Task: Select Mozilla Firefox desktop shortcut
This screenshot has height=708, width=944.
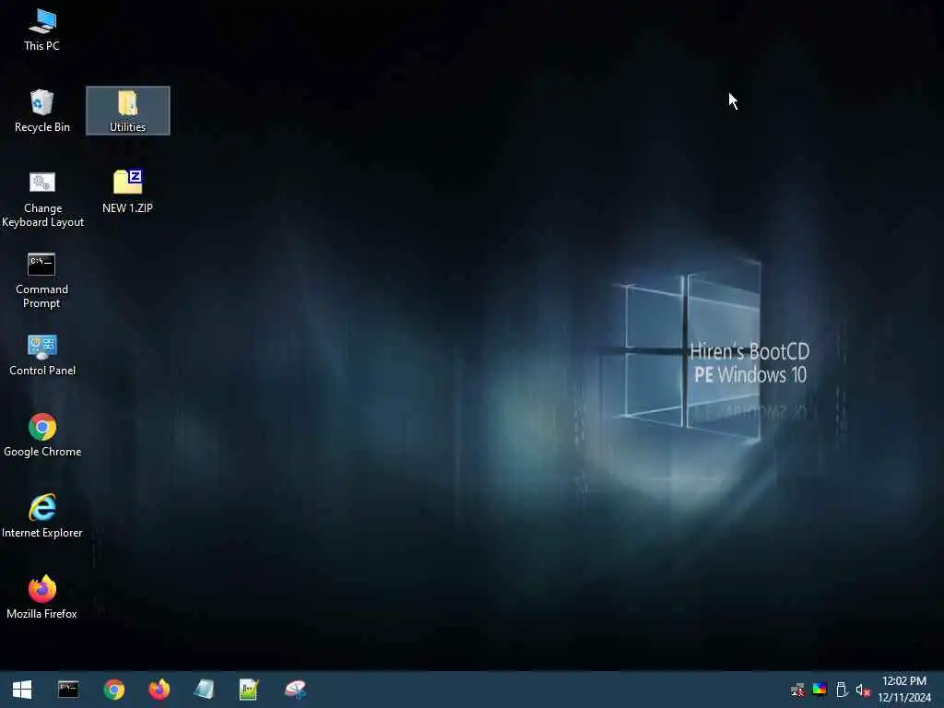Action: tap(42, 597)
